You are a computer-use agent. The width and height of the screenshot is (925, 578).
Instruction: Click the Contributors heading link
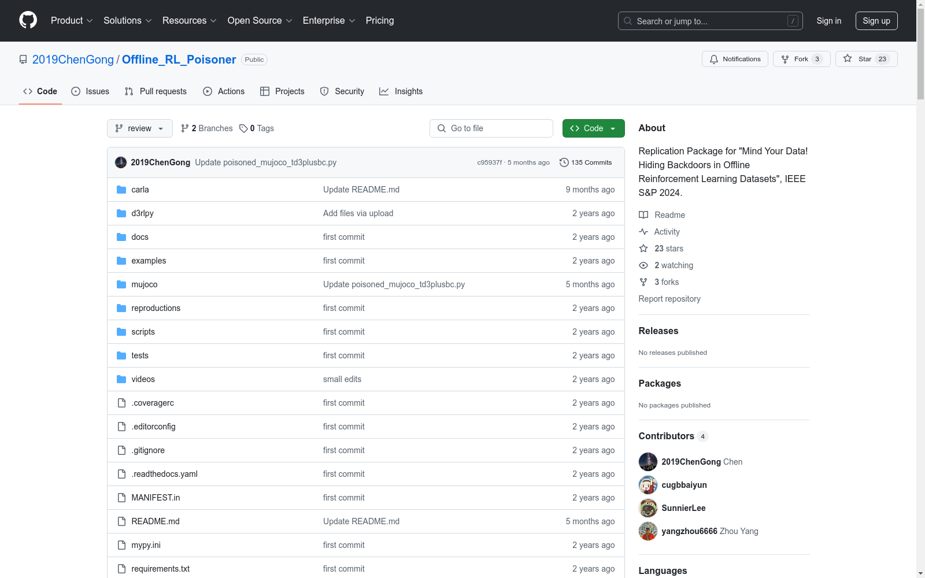674,436
